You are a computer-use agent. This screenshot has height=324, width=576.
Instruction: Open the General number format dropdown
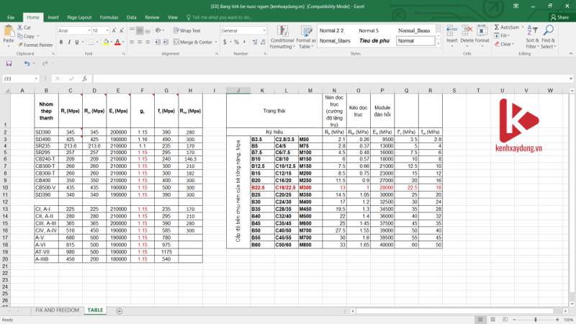[x=263, y=31]
